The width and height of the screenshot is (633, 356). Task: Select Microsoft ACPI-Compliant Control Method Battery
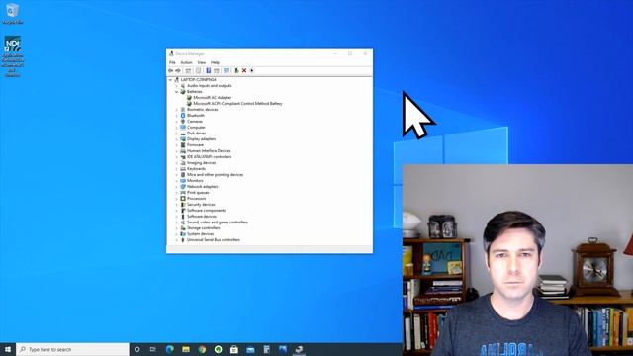coord(237,103)
